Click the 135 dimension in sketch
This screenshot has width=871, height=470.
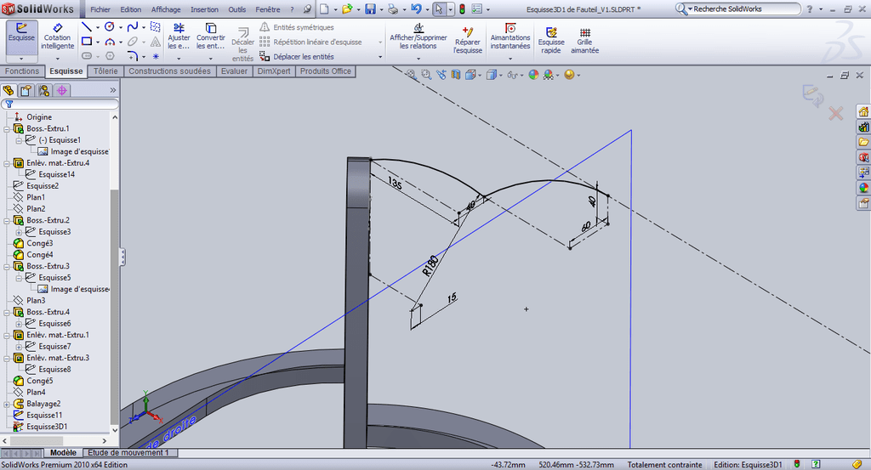(395, 183)
